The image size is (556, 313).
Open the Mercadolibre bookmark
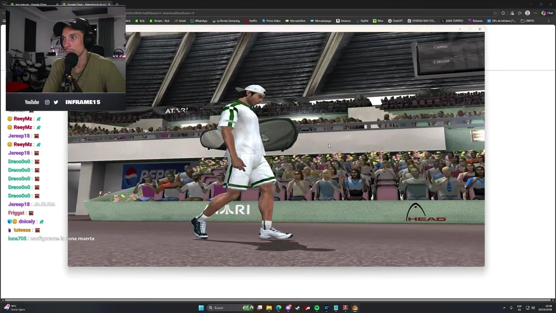[x=295, y=21]
